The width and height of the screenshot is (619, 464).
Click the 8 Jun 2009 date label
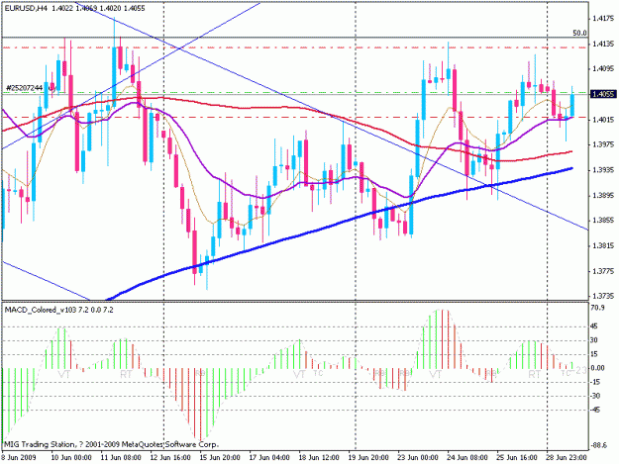point(19,457)
